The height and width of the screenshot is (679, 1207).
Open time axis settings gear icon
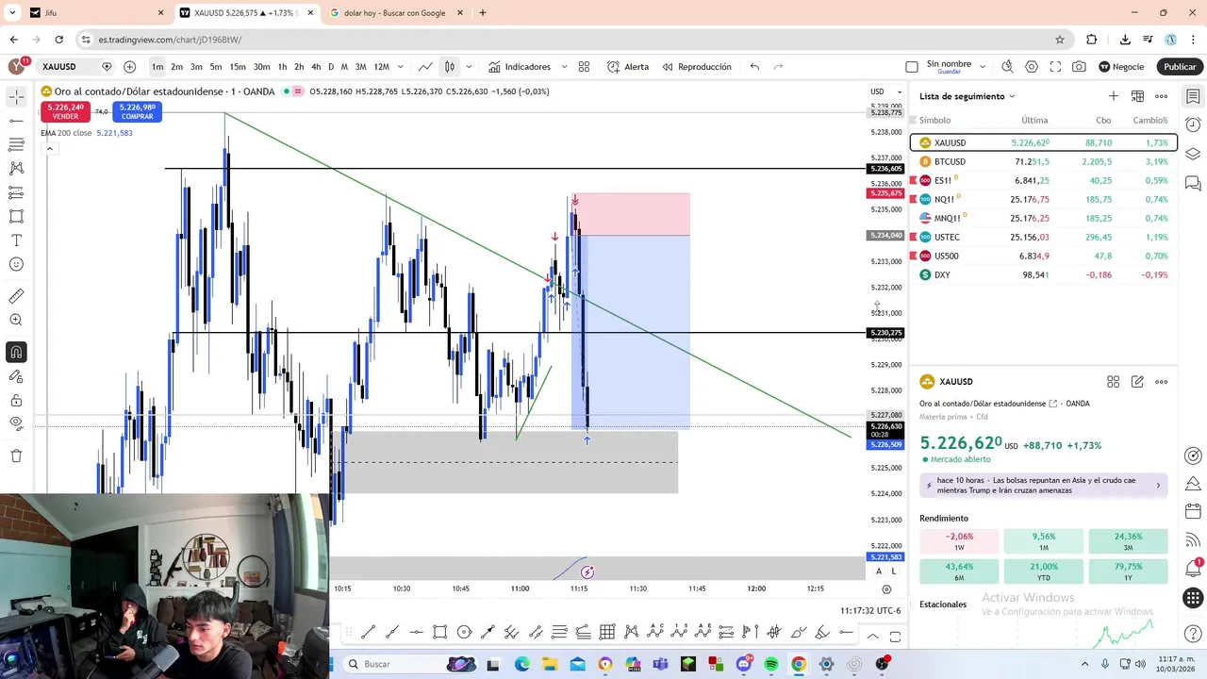[886, 588]
